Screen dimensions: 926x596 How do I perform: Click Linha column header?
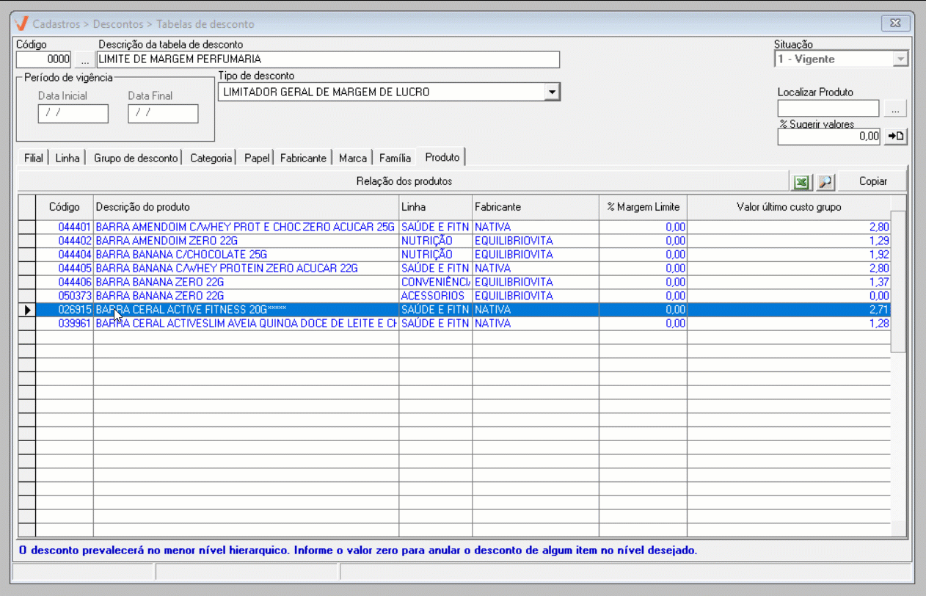436,207
